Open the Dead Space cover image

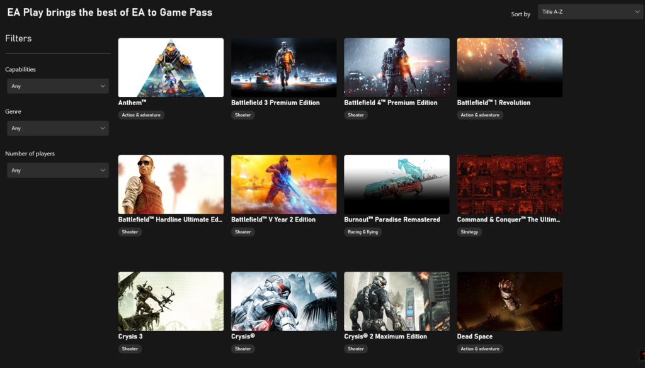point(509,301)
